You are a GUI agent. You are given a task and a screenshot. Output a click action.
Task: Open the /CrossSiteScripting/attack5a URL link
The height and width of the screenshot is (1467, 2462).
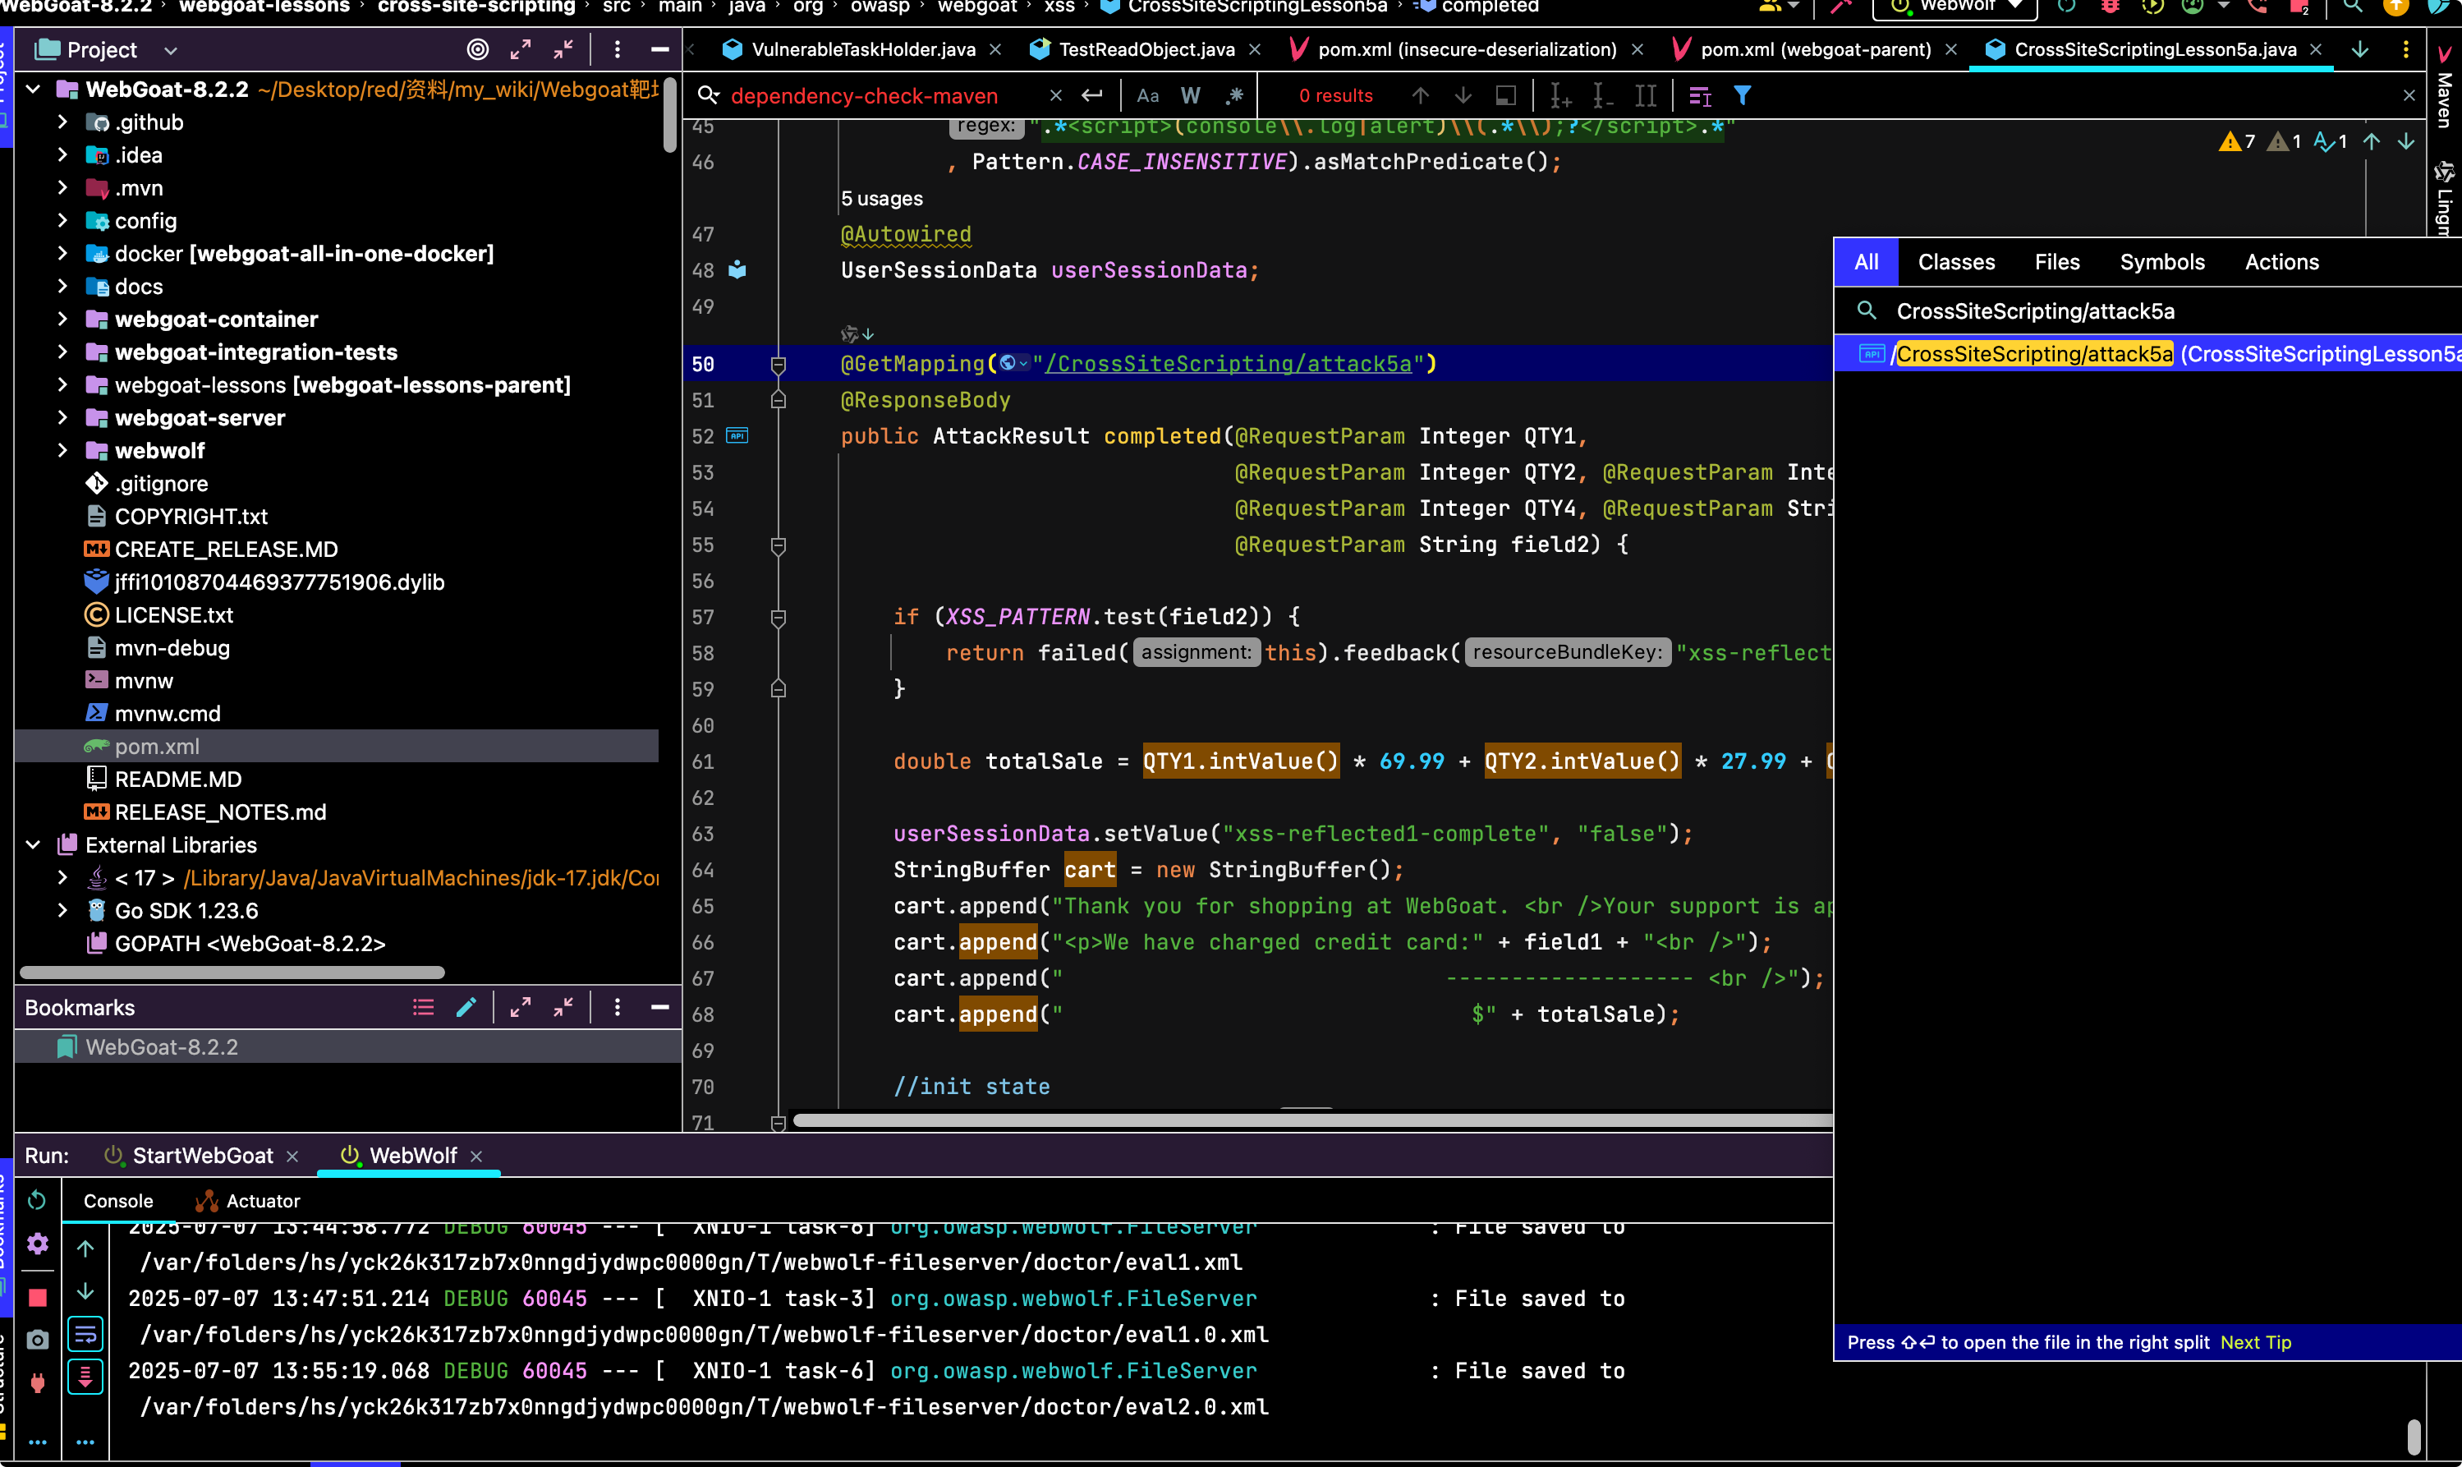1229,364
